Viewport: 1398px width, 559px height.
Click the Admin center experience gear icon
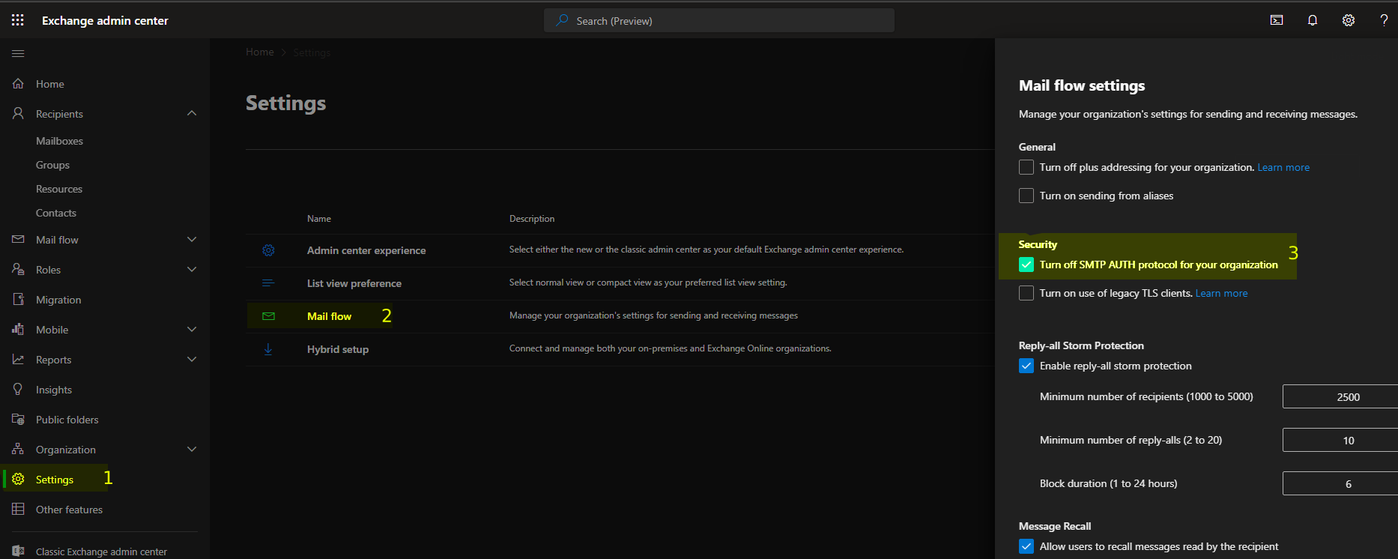tap(268, 250)
